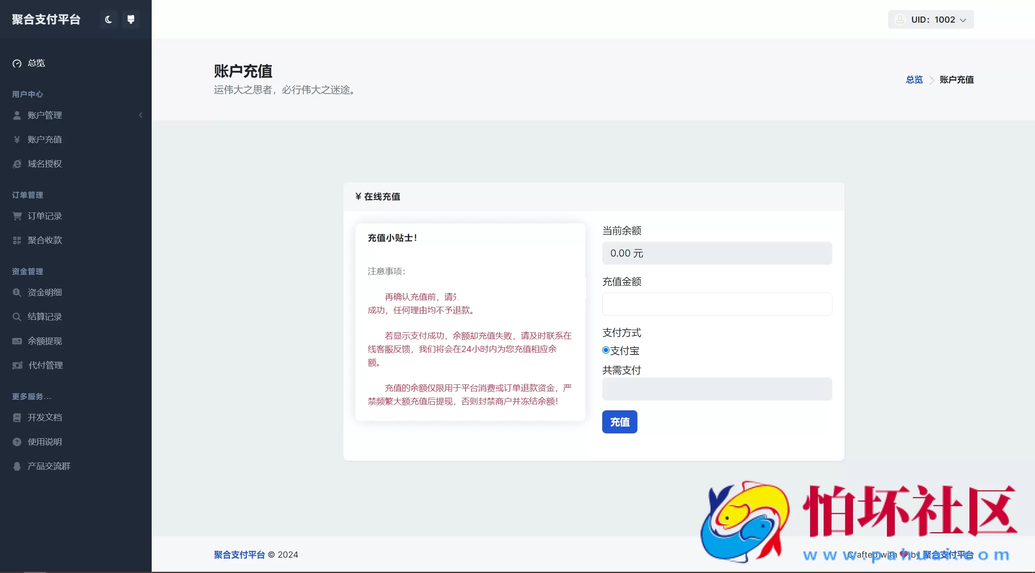Viewport: 1035px width, 573px height.
Task: Click the 聚合收款 grid icon
Action: [17, 240]
